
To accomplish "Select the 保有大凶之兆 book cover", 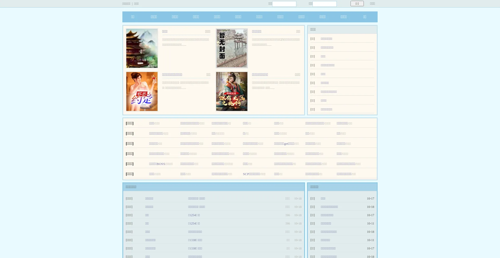I will 232,91.
